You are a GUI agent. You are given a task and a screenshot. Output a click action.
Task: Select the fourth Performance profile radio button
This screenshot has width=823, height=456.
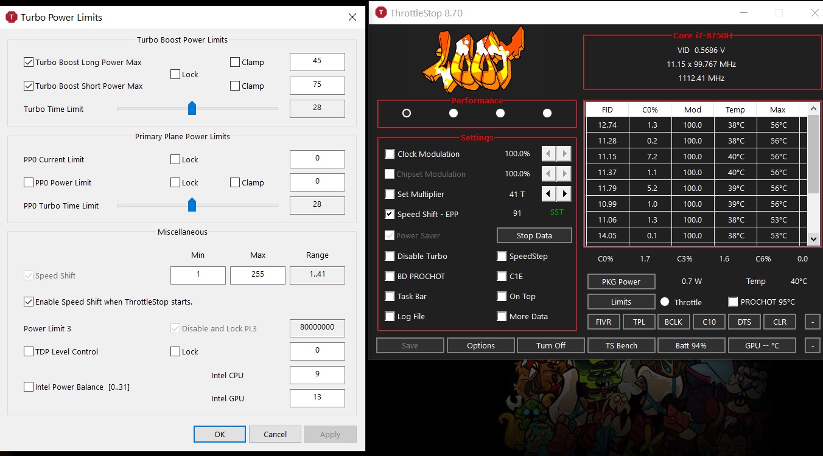547,113
